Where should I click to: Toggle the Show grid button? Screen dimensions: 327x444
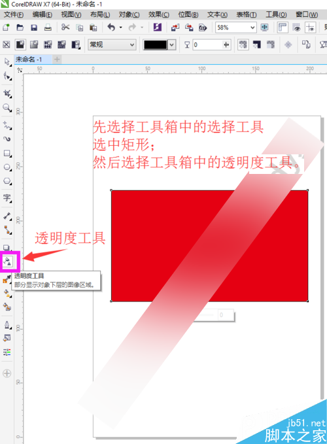click(x=296, y=27)
